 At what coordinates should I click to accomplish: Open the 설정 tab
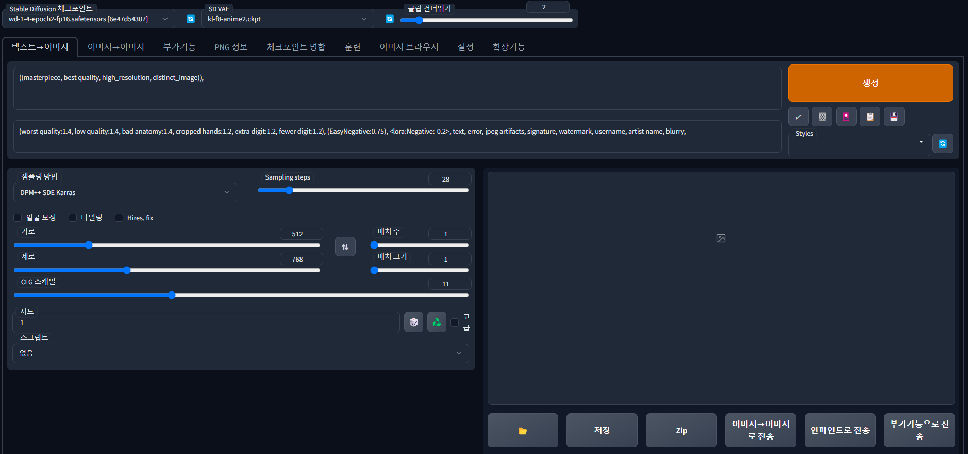(465, 47)
